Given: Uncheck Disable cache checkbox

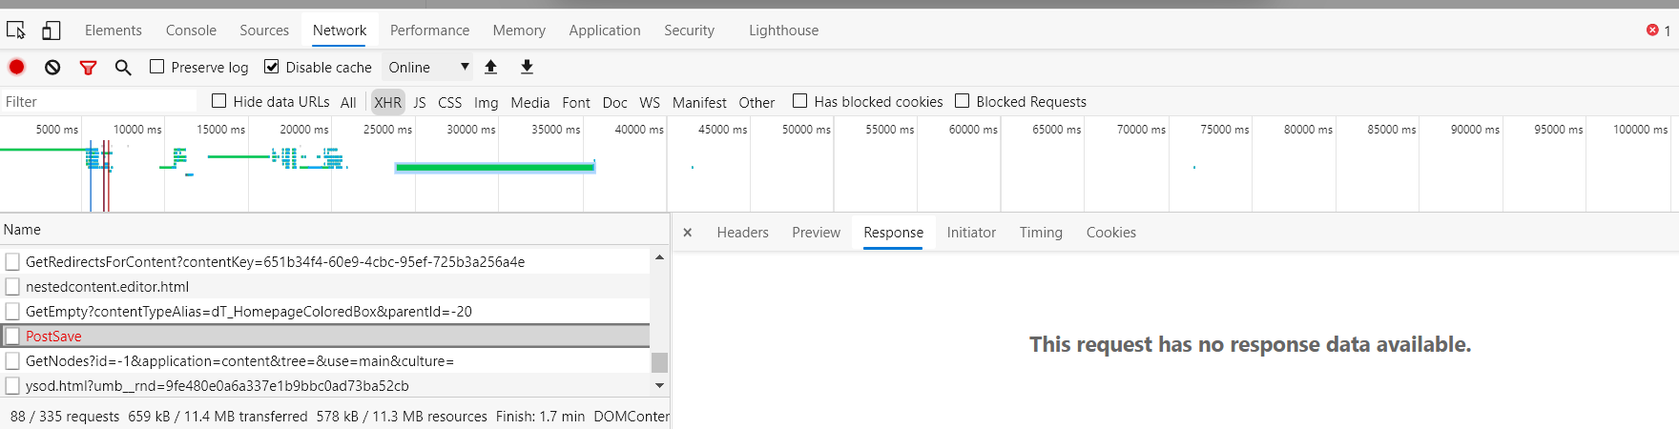Looking at the screenshot, I should pos(272,67).
